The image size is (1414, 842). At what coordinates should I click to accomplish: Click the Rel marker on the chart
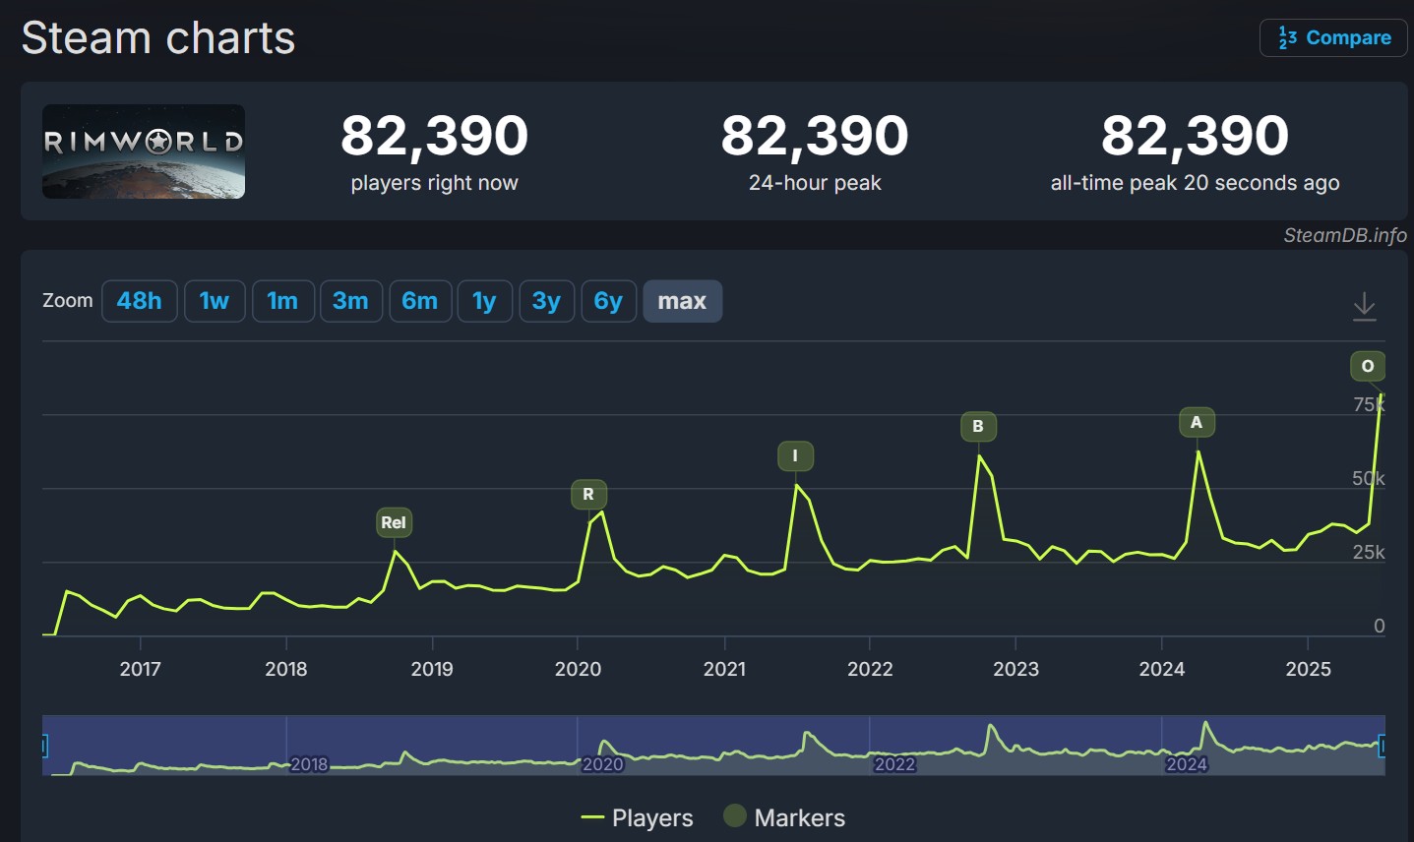394,522
